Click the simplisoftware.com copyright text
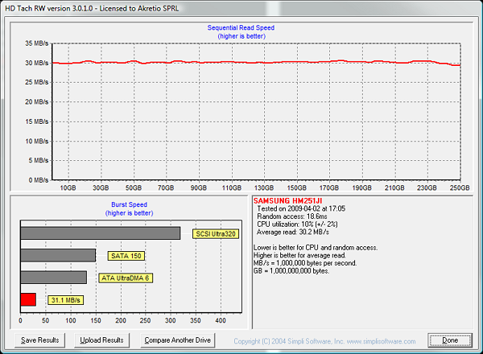The image size is (483, 354). pyautogui.click(x=317, y=340)
